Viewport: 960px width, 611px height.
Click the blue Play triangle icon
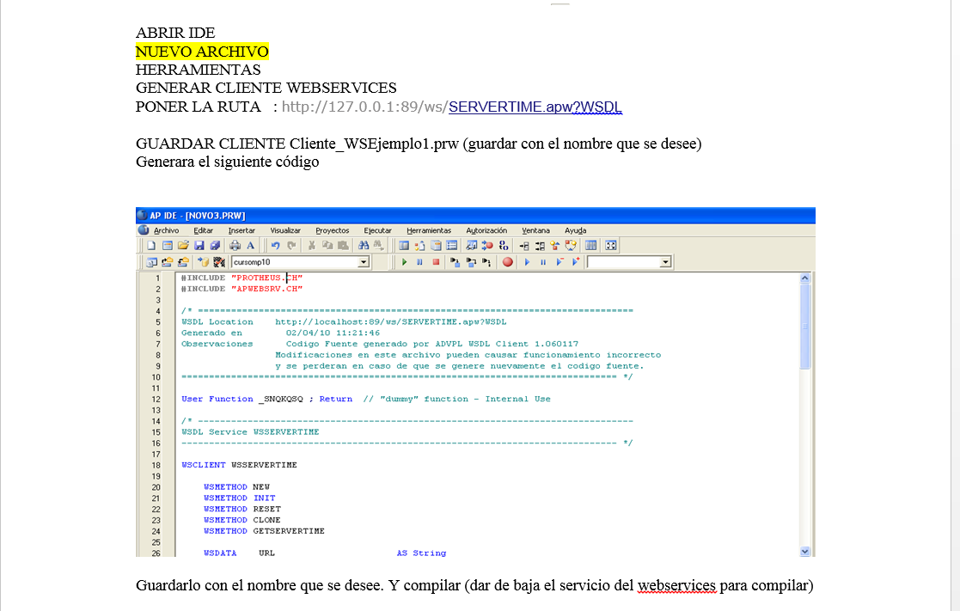tap(527, 262)
